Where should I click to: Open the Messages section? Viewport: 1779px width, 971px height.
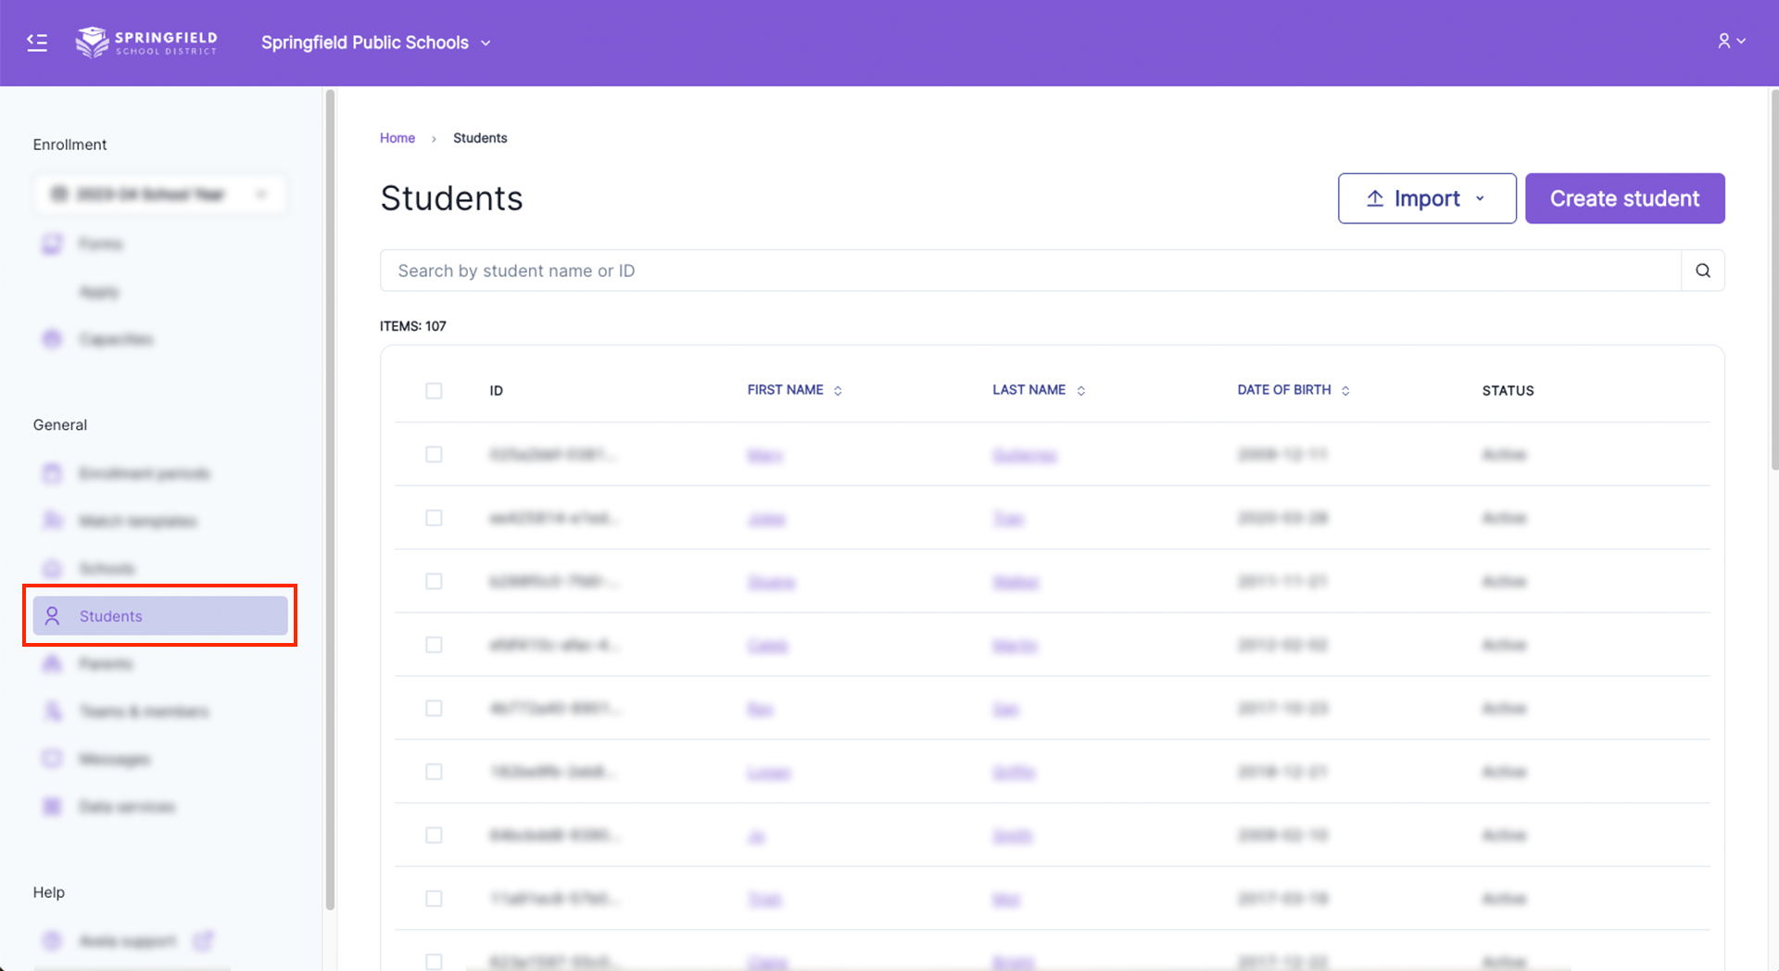[114, 759]
